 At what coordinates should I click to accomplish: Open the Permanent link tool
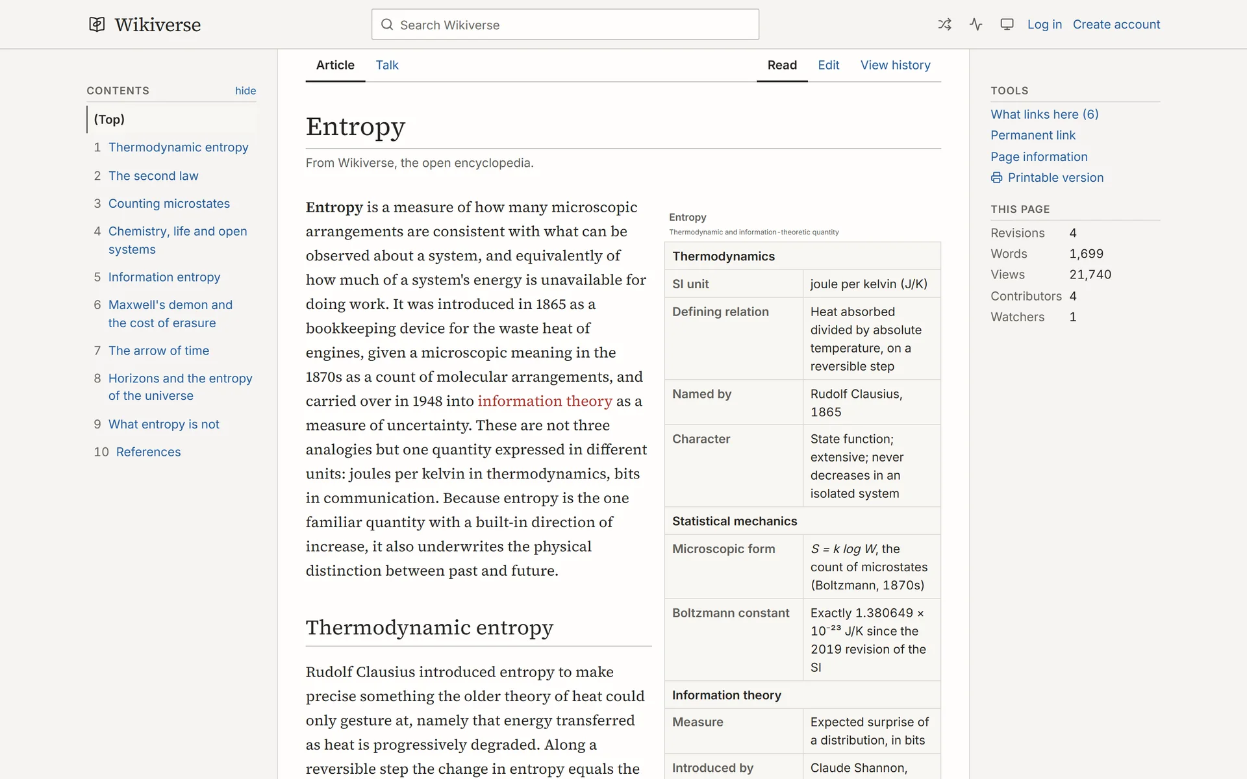[1033, 135]
